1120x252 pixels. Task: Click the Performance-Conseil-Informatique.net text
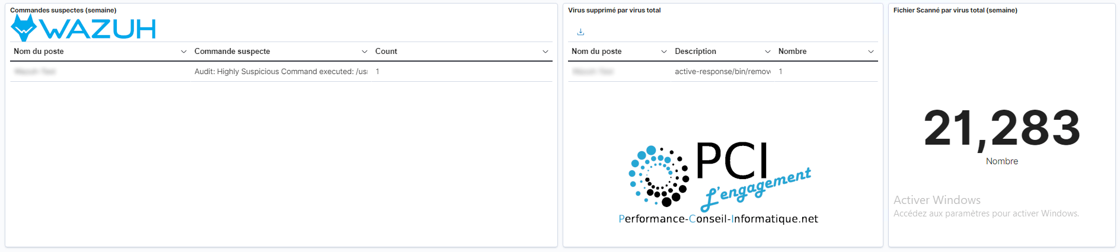pyautogui.click(x=718, y=219)
